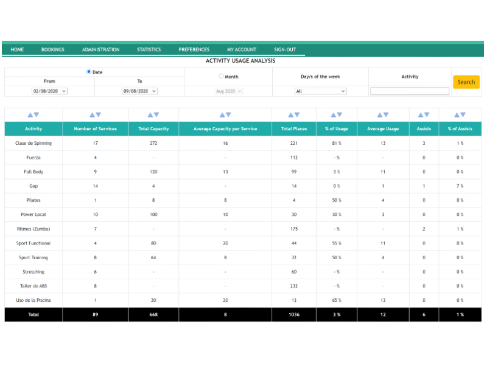The height and width of the screenshot is (365, 487).
Task: Sort Average Capacity per Service descending
Action: point(229,114)
